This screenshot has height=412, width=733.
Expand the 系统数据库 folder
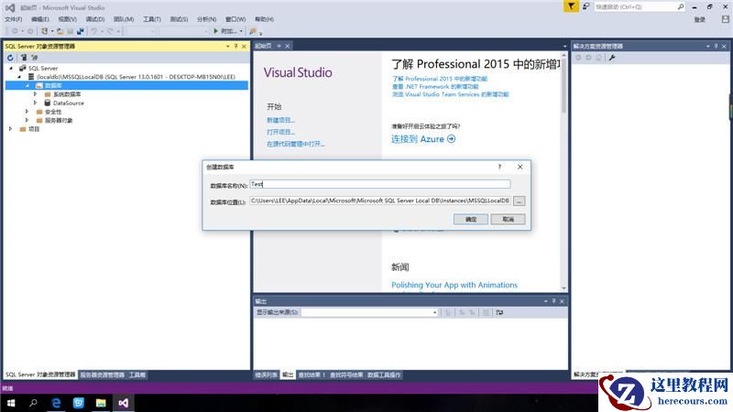pyautogui.click(x=35, y=94)
